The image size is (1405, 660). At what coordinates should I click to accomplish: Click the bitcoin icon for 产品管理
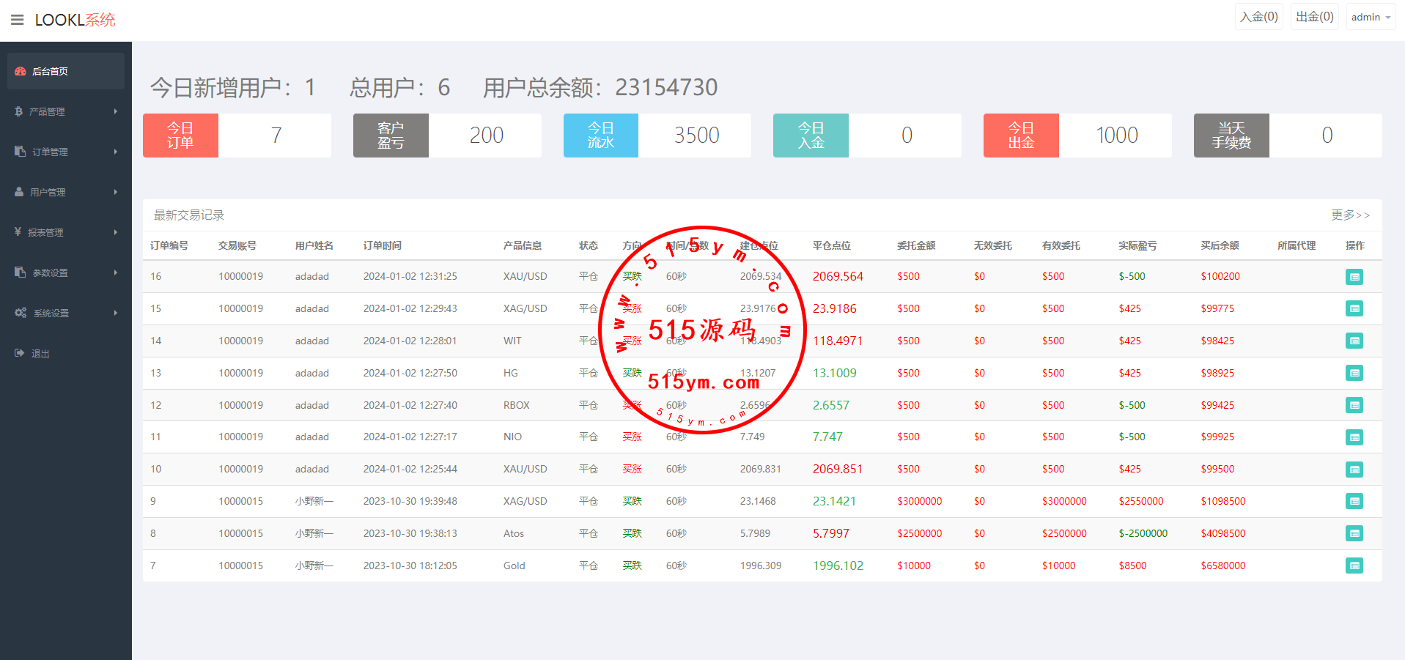pos(19,111)
